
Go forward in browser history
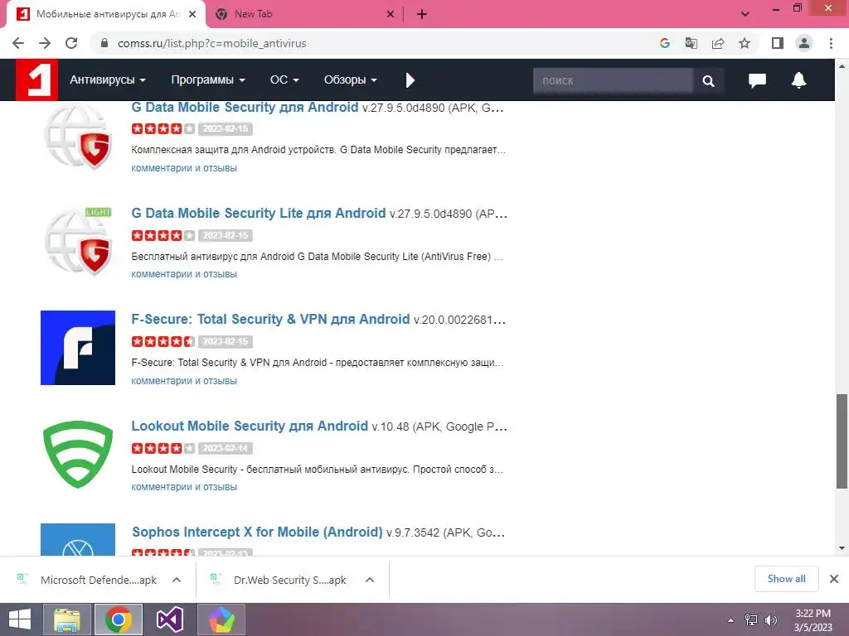[45, 43]
